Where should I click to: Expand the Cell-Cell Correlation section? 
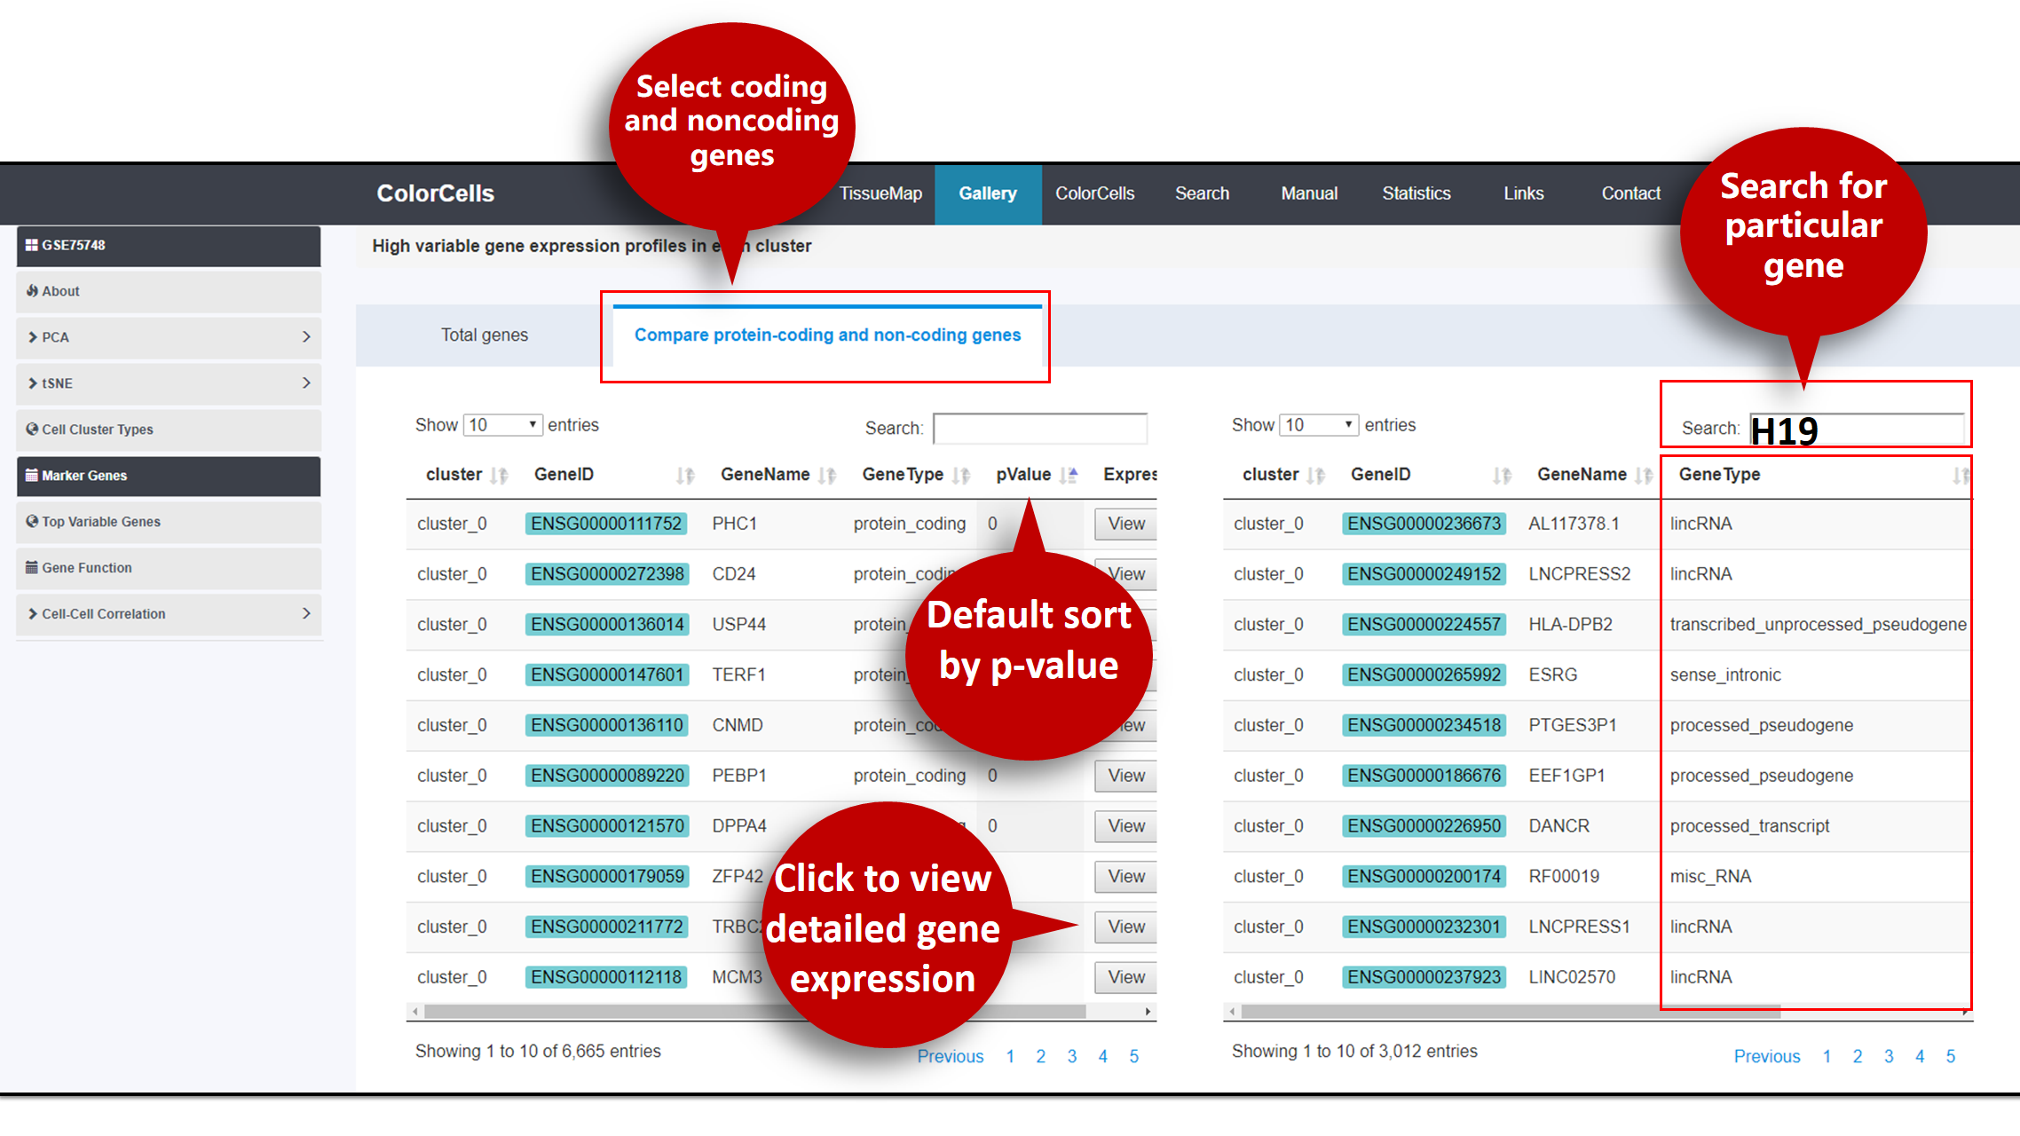tap(169, 614)
